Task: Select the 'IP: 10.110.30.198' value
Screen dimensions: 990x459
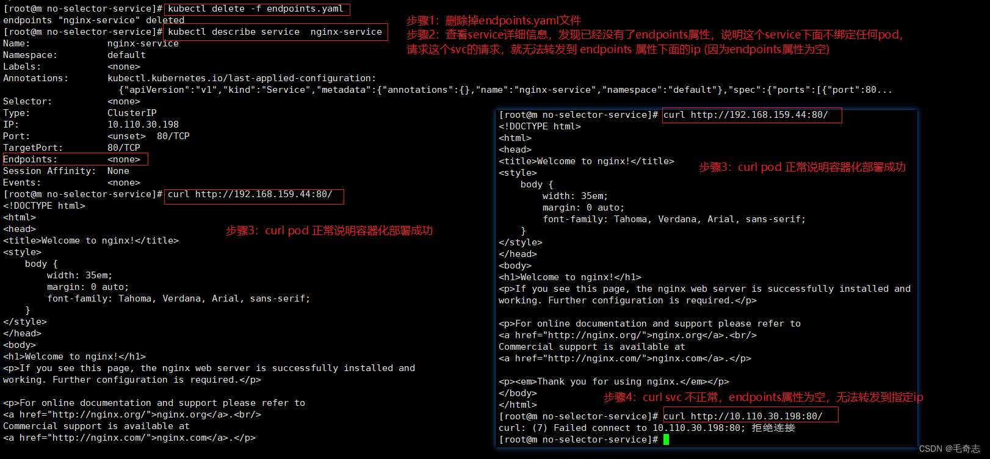Action: 143,125
